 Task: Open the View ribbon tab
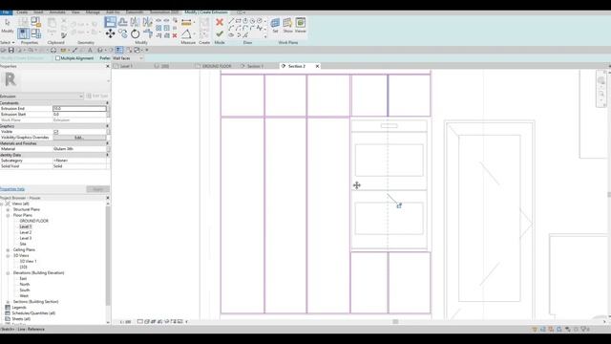tap(75, 12)
